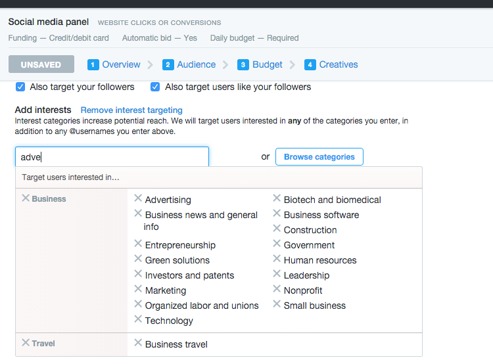Click the UNSAVED status button
Viewport: 493px width, 364px height.
(41, 64)
